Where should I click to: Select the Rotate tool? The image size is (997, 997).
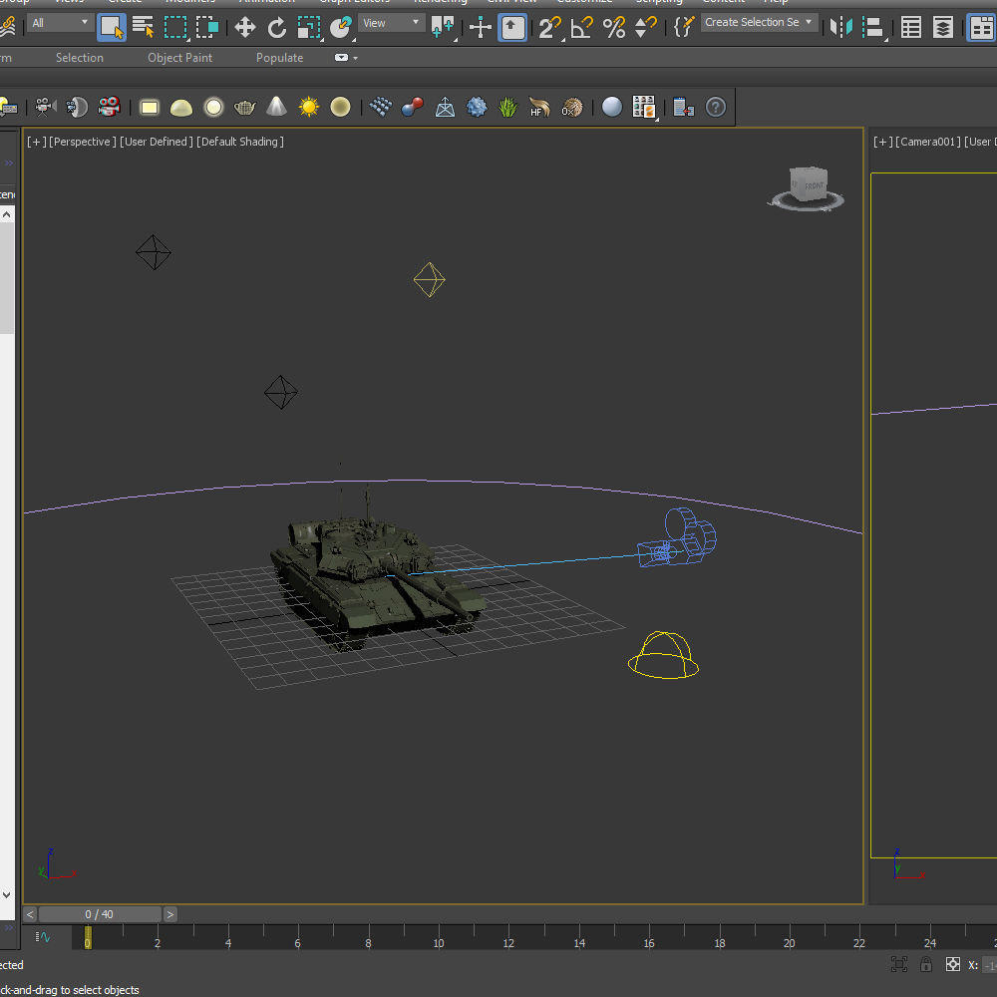coord(276,27)
